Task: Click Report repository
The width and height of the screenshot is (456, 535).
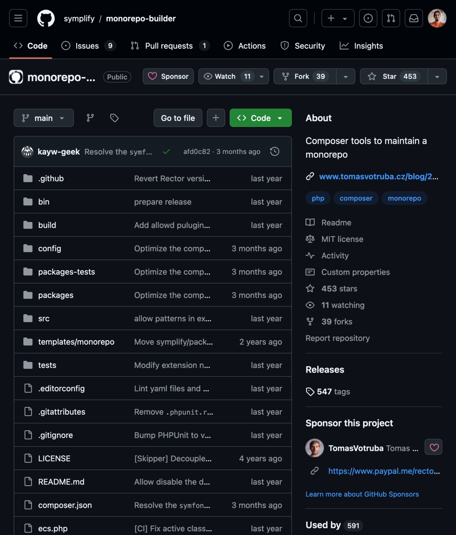Action: (338, 338)
